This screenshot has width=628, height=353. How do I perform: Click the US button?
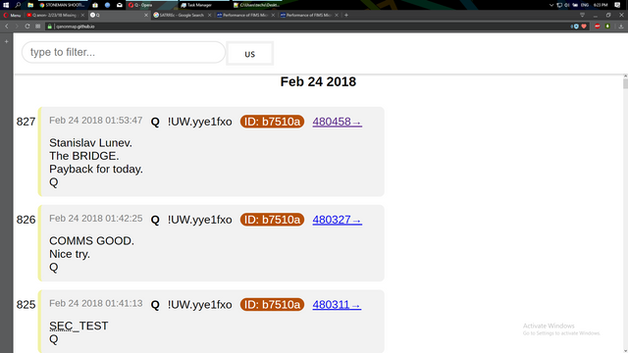250,53
